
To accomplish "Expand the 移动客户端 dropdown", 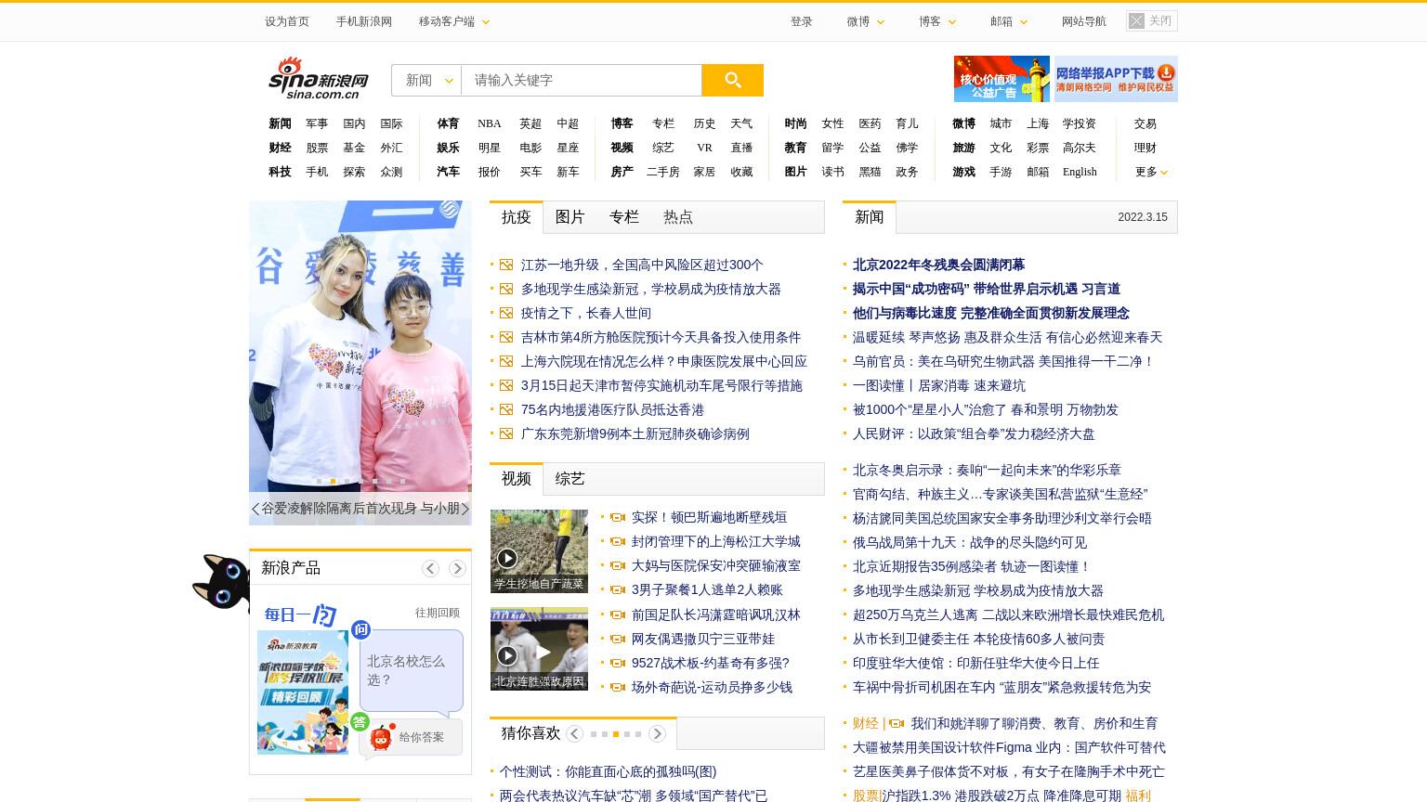I will (x=454, y=21).
